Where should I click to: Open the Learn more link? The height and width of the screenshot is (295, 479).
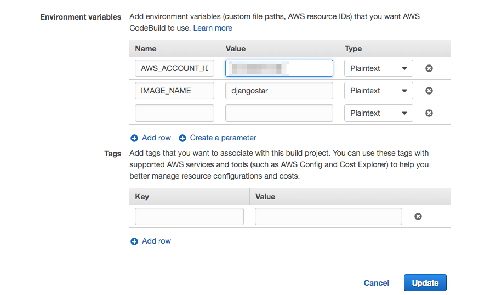(x=213, y=28)
